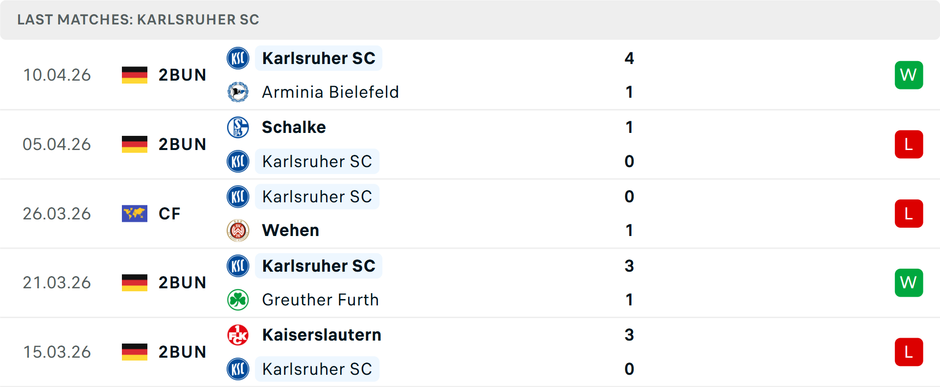Click the red L badge for Schalke match

(909, 144)
